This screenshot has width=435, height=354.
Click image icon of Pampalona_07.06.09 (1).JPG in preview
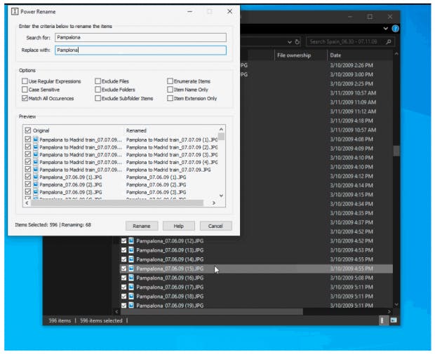tap(36, 177)
